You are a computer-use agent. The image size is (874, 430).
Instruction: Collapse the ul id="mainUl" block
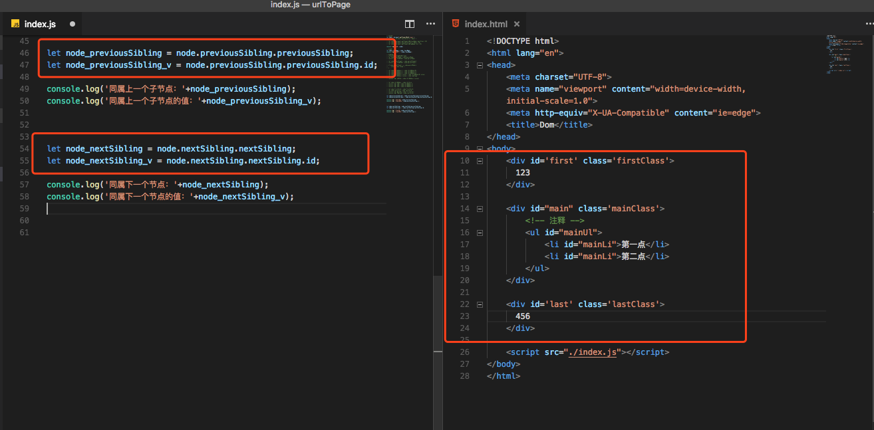480,233
